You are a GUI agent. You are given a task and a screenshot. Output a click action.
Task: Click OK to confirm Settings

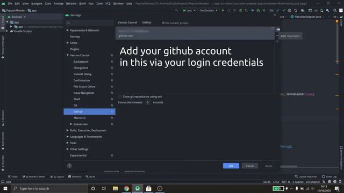tap(231, 166)
